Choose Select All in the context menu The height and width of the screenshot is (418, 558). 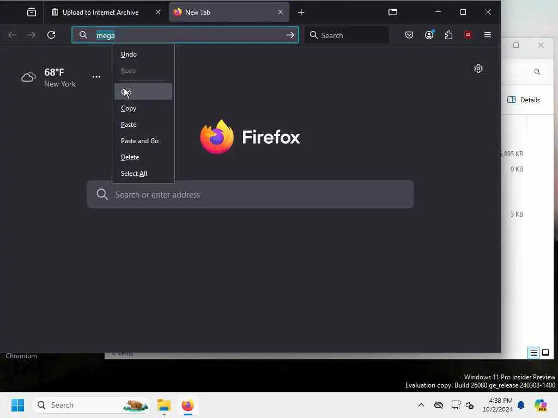(x=143, y=174)
